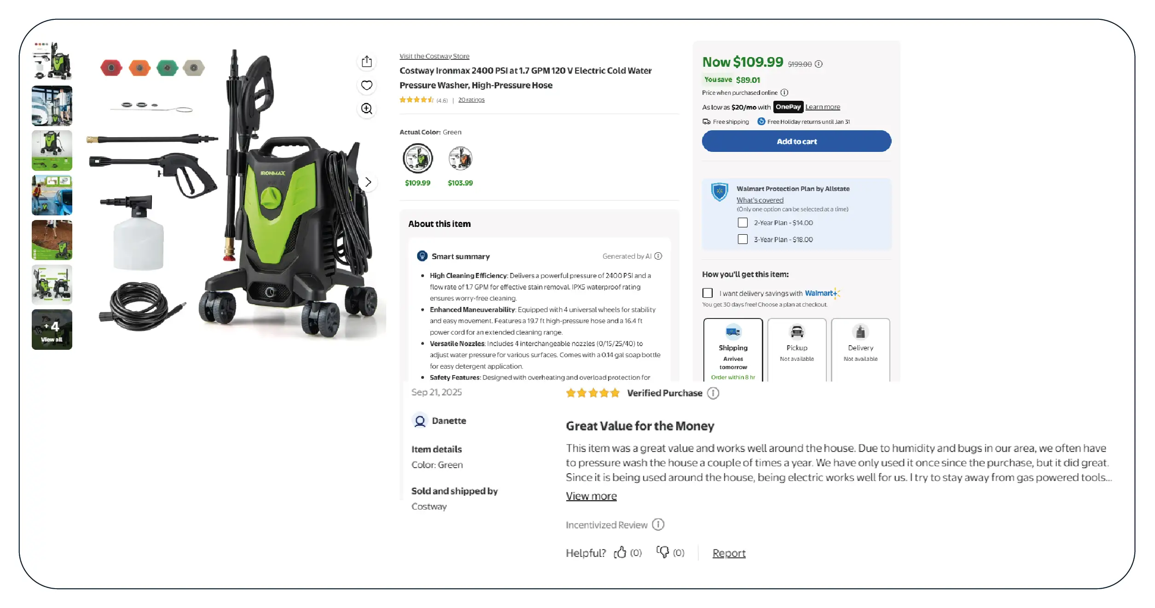Click the Verified Purchase info icon

coord(713,393)
